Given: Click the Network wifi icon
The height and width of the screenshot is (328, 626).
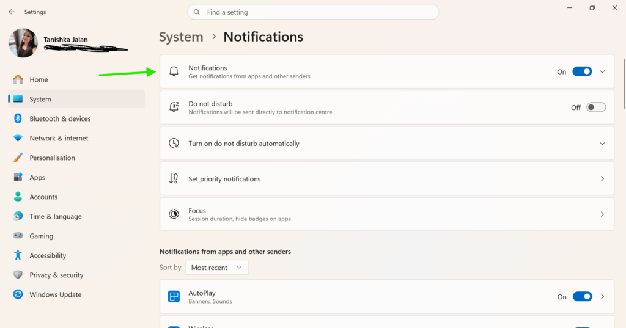Looking at the screenshot, I should [x=18, y=138].
